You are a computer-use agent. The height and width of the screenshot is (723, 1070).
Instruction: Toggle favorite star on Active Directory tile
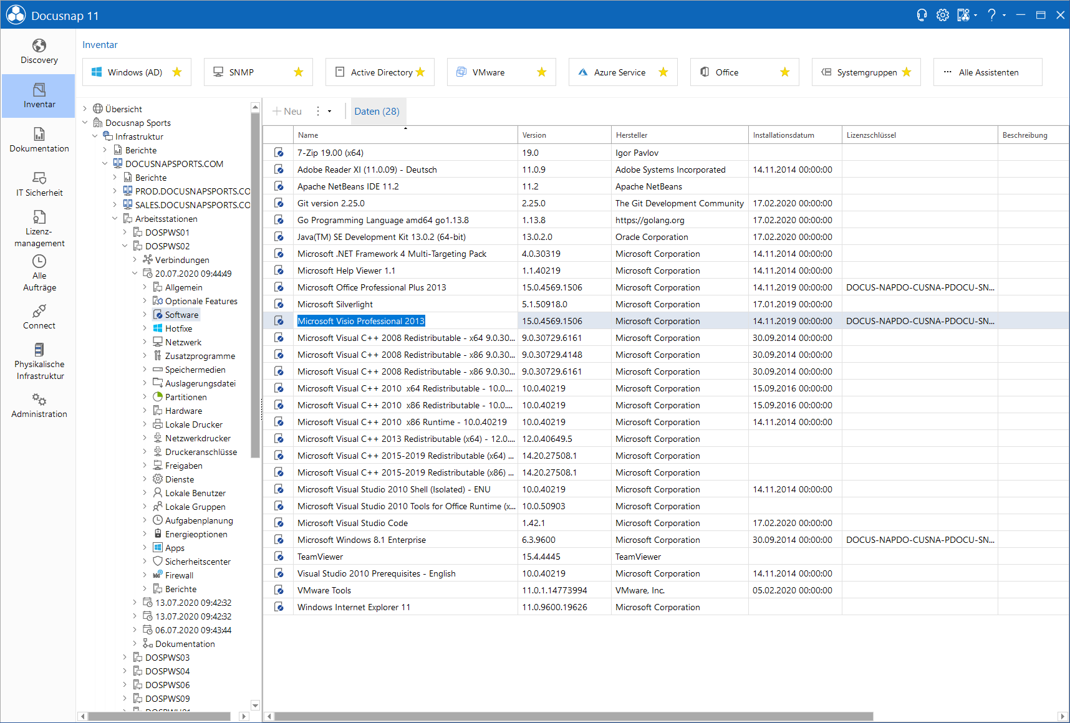coord(420,72)
